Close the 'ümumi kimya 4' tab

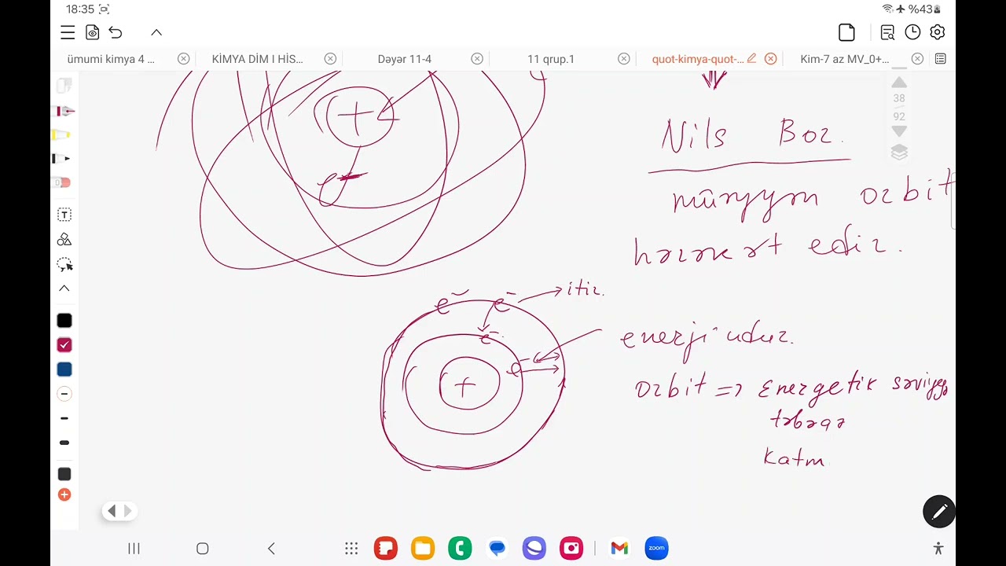tap(183, 59)
